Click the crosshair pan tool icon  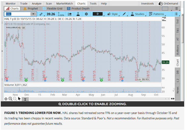[x=6, y=99]
